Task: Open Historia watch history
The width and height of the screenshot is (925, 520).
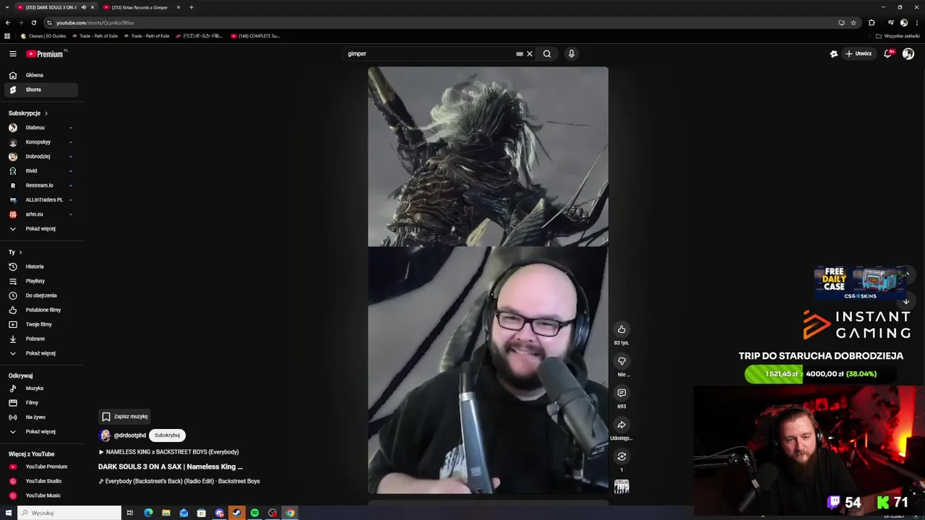Action: coord(41,266)
